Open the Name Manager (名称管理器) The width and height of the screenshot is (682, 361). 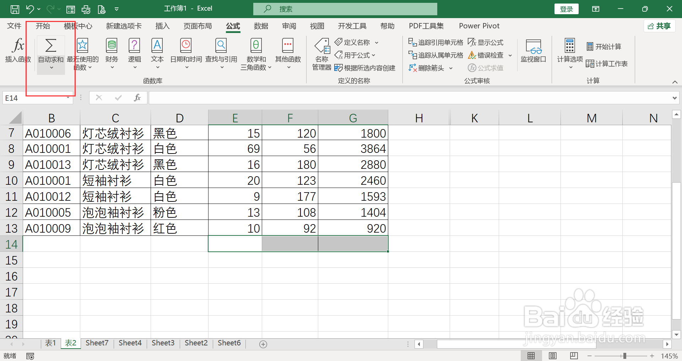tap(321, 54)
